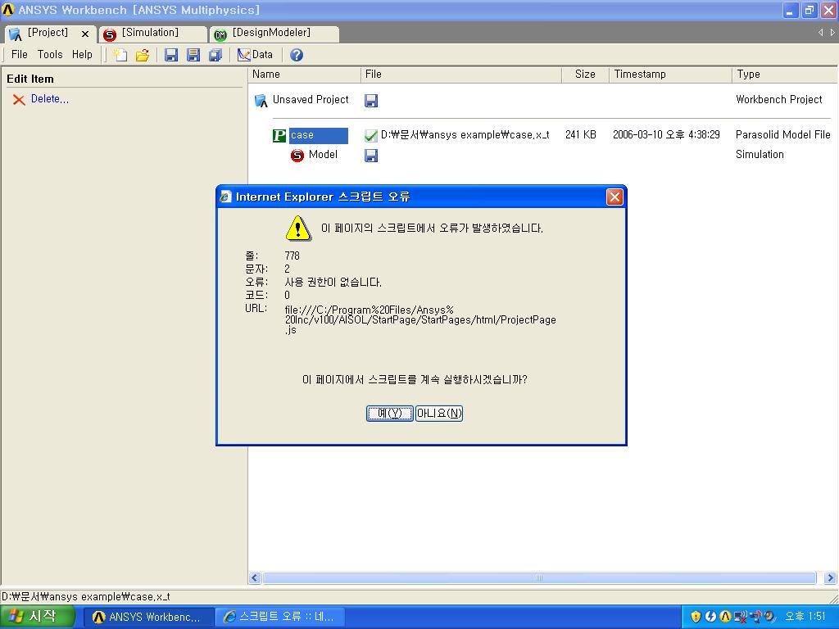This screenshot has width=839, height=629.
Task: Click the 스크립트 오류 taskbar button
Action: pyautogui.click(x=280, y=617)
